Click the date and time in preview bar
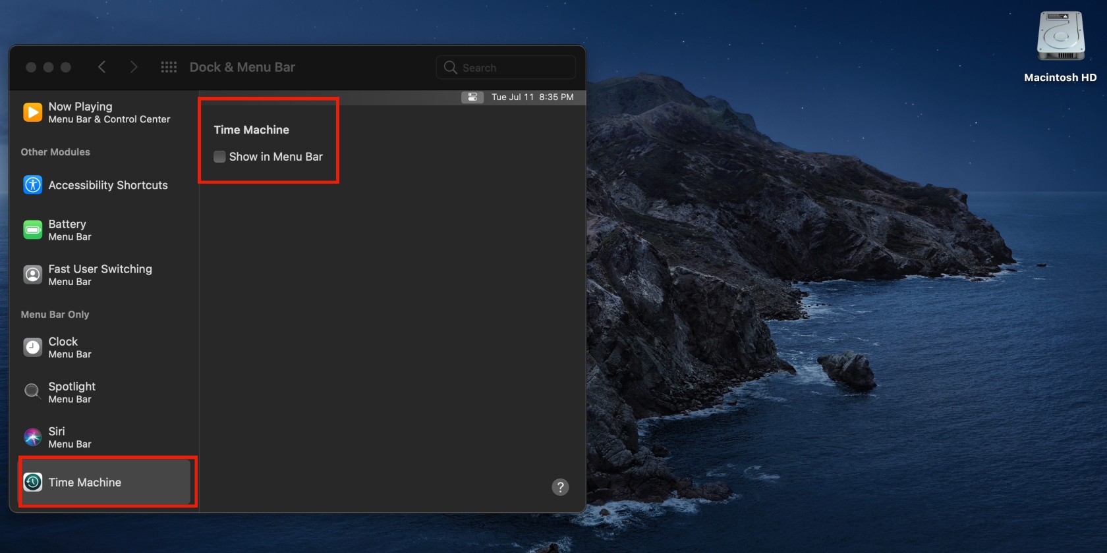This screenshot has width=1107, height=553. (532, 97)
